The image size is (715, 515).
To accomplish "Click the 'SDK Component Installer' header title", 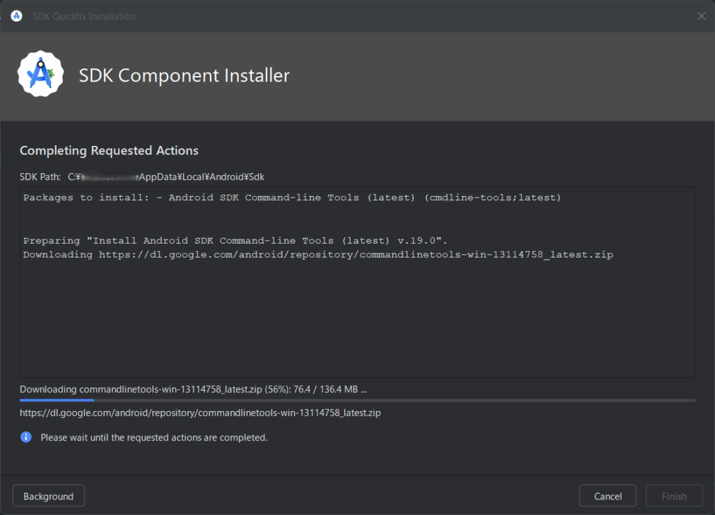I will [x=184, y=75].
